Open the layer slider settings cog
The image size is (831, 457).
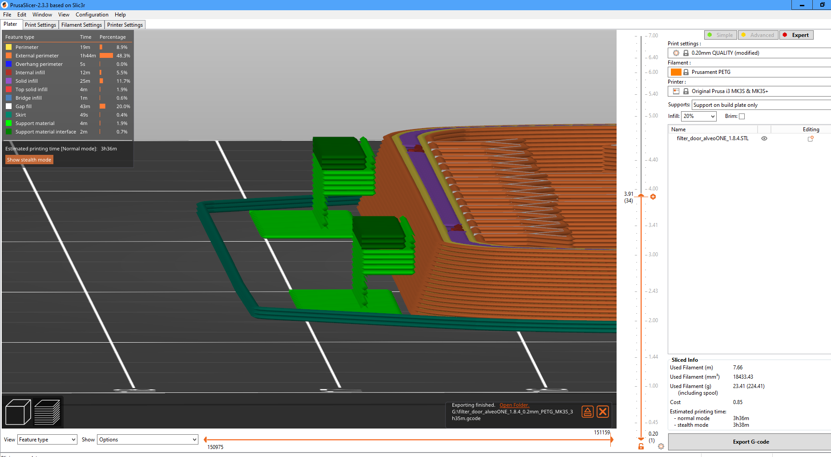click(661, 446)
